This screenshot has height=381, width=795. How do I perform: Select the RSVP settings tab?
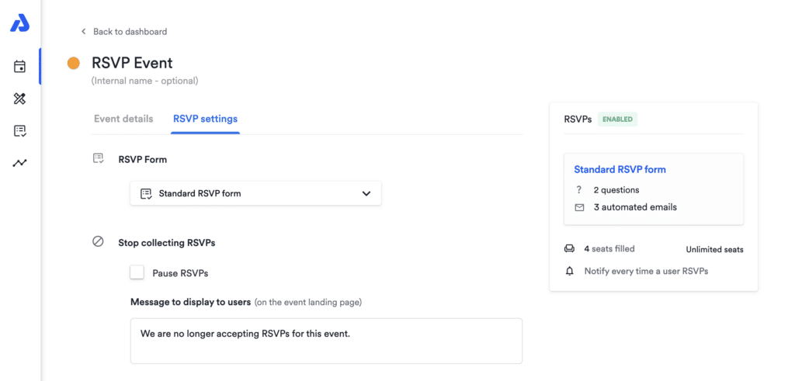(x=205, y=119)
